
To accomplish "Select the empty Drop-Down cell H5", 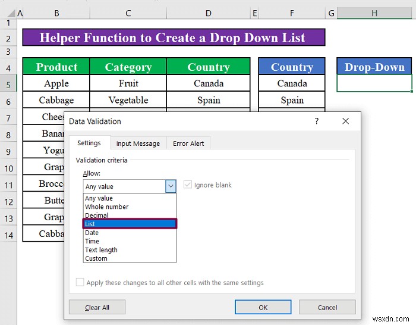I will pyautogui.click(x=374, y=83).
